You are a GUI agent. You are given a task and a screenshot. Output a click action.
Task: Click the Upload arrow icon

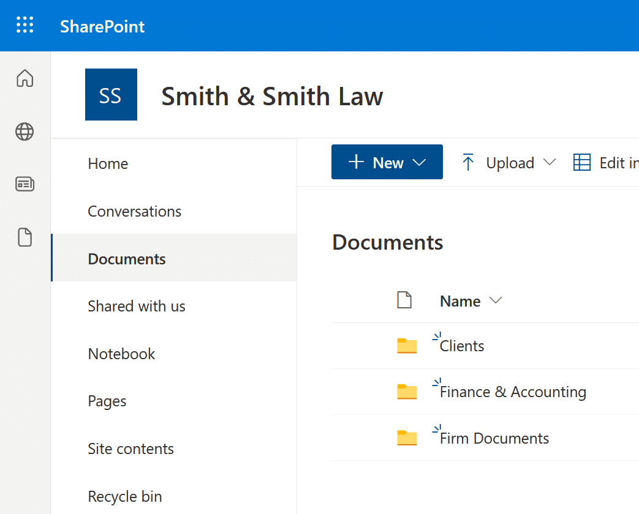(x=468, y=162)
